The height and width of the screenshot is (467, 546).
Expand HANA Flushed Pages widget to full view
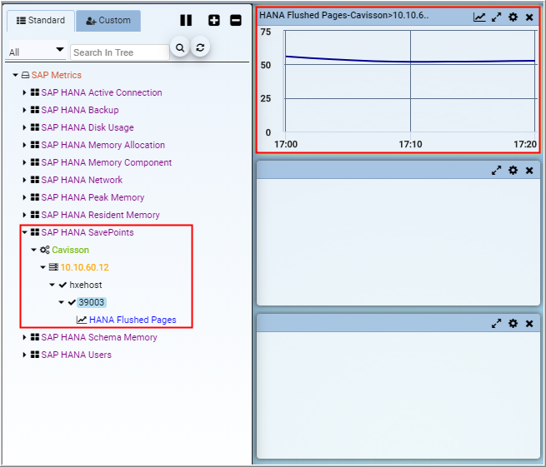pos(496,17)
